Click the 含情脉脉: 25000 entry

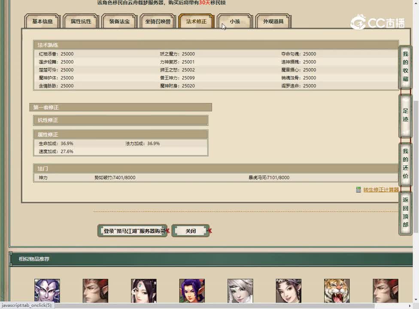tap(56, 86)
